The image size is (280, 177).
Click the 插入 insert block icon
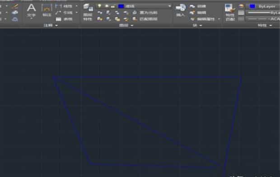(x=181, y=10)
